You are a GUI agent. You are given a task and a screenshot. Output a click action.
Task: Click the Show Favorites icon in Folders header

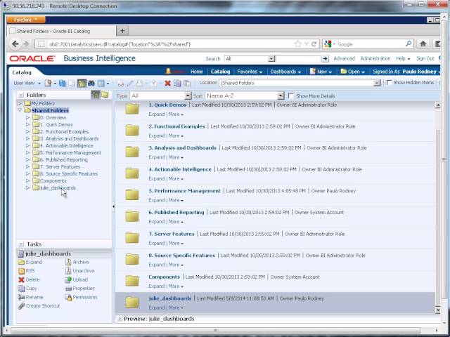click(x=105, y=95)
